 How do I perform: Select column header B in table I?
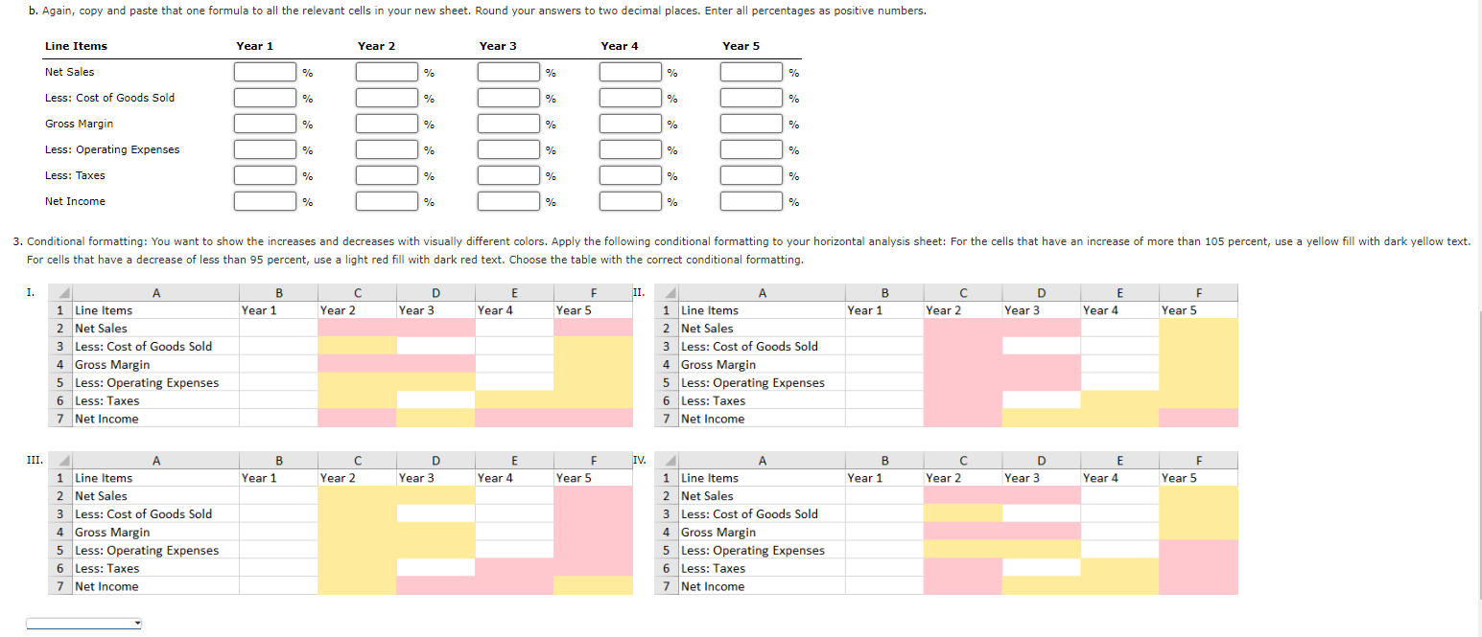(x=278, y=292)
